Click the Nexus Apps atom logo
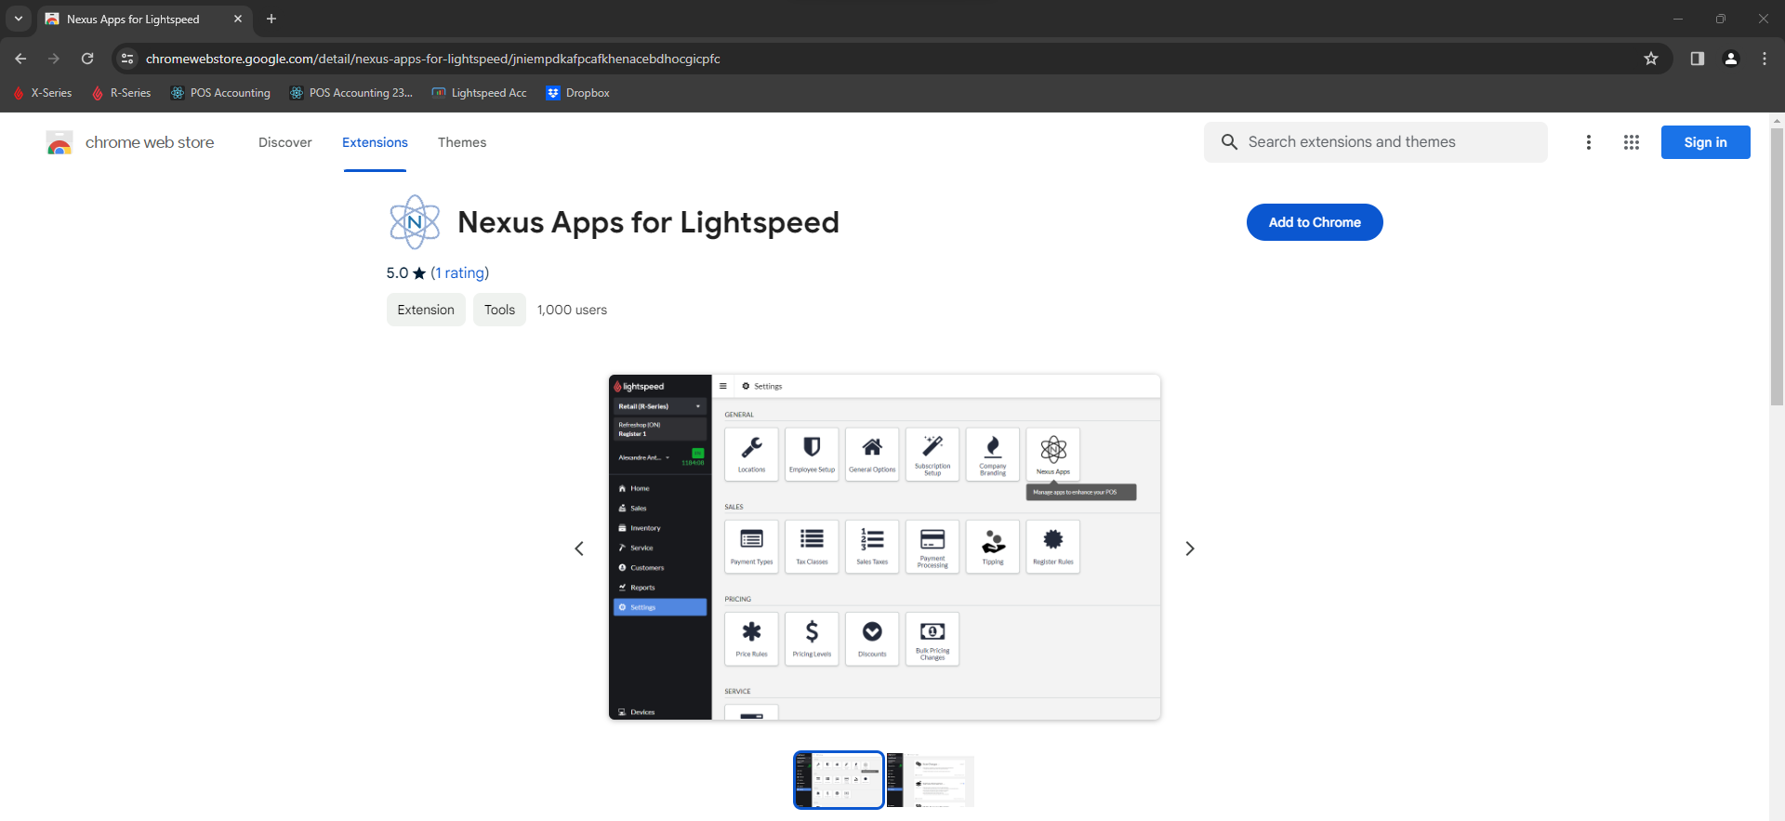This screenshot has width=1785, height=821. (415, 222)
